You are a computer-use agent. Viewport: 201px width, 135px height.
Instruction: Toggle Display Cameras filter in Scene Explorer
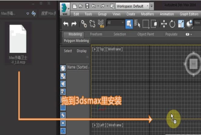click(x=63, y=92)
